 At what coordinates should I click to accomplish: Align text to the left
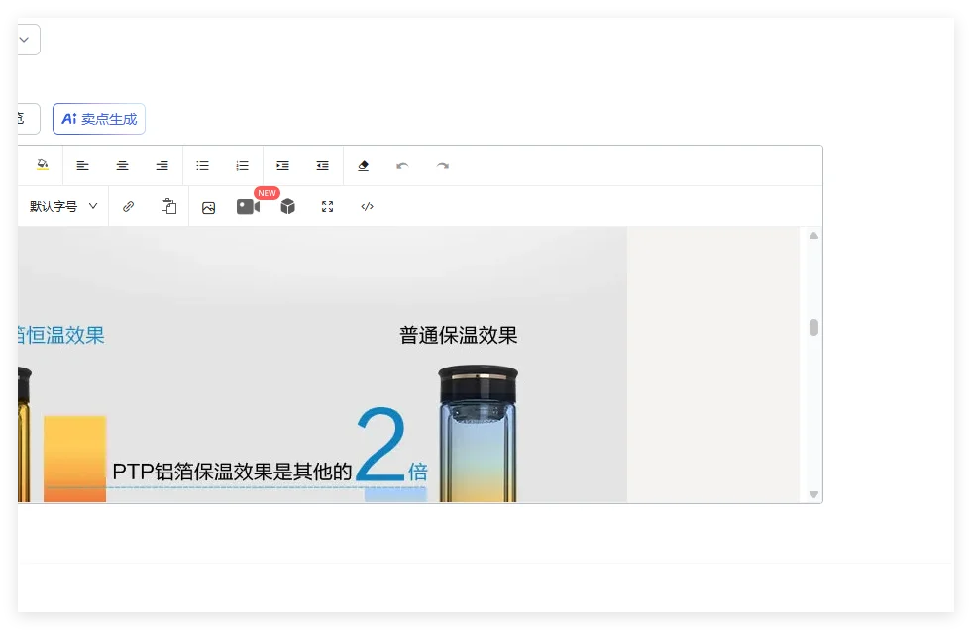click(x=82, y=166)
